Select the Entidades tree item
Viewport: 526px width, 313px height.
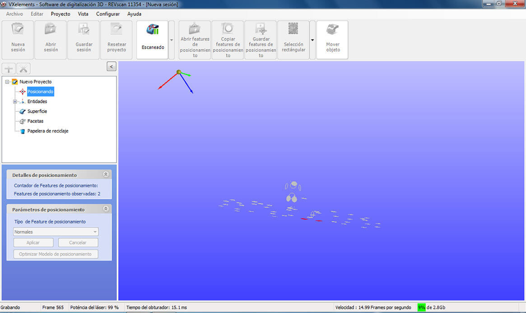point(37,101)
